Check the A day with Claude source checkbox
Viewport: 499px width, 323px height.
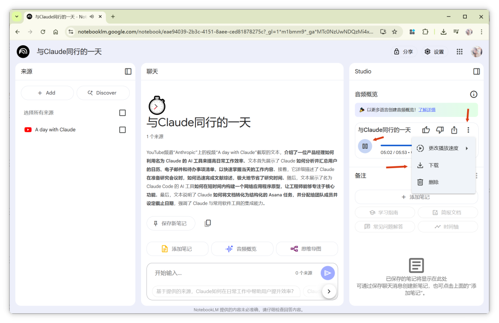pyautogui.click(x=122, y=129)
